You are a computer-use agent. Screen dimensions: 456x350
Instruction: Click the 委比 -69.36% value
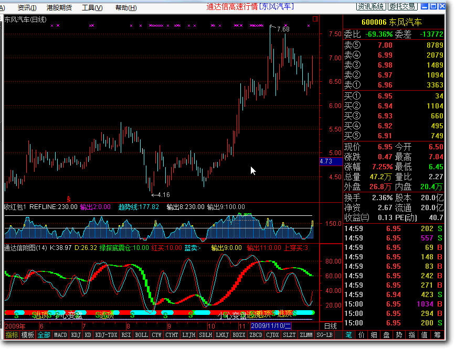pos(379,34)
